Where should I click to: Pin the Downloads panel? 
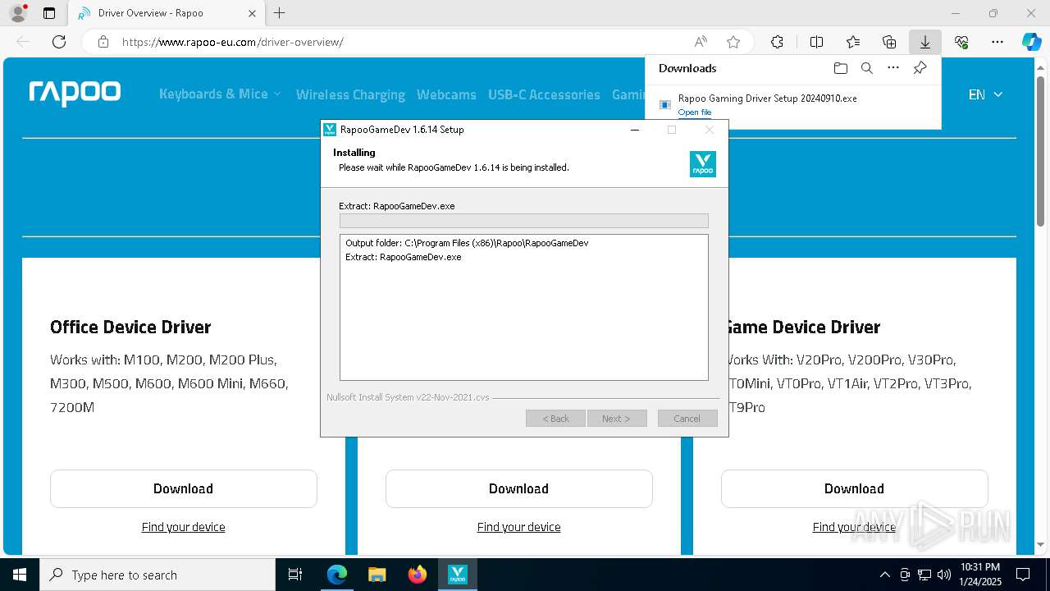click(x=920, y=68)
